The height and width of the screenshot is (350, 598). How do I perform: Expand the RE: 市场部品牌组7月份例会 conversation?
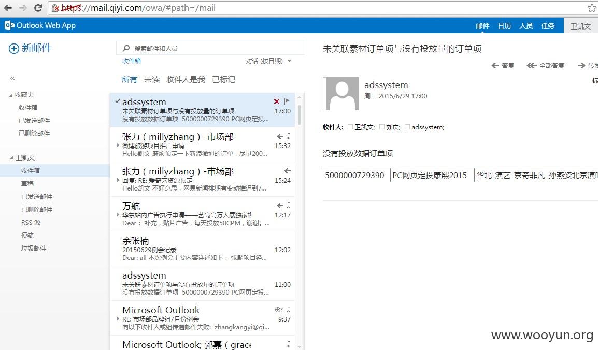tap(118, 318)
